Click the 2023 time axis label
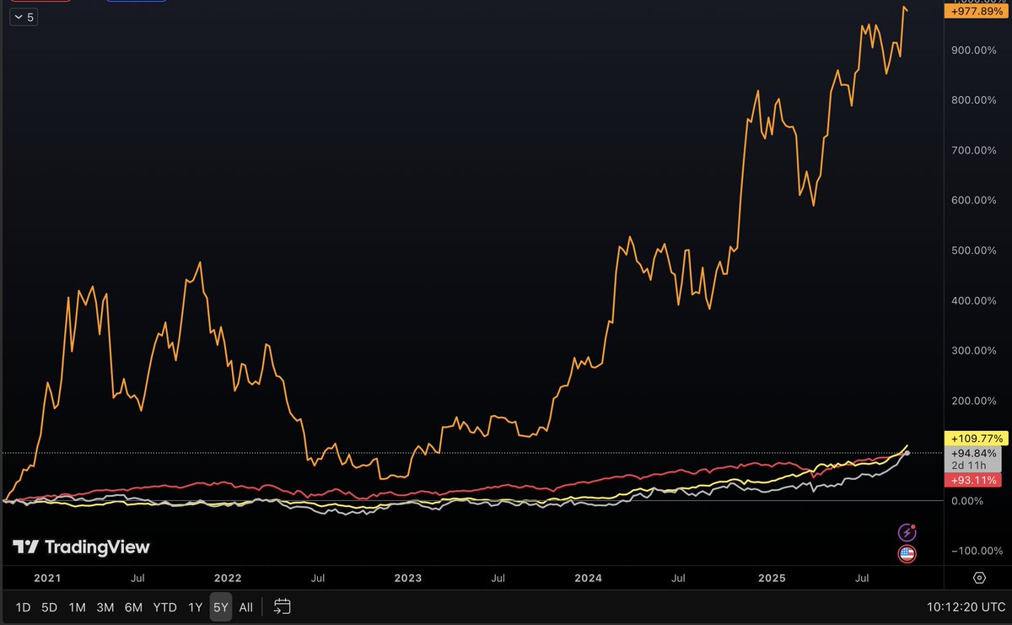 407,579
